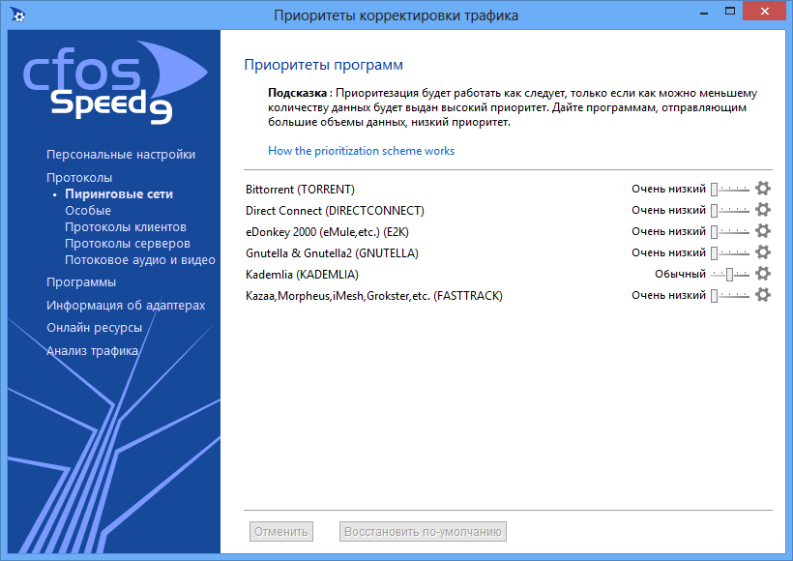Image resolution: width=793 pixels, height=561 pixels.
Task: Open gear settings for Direct Connect
Action: pos(762,210)
